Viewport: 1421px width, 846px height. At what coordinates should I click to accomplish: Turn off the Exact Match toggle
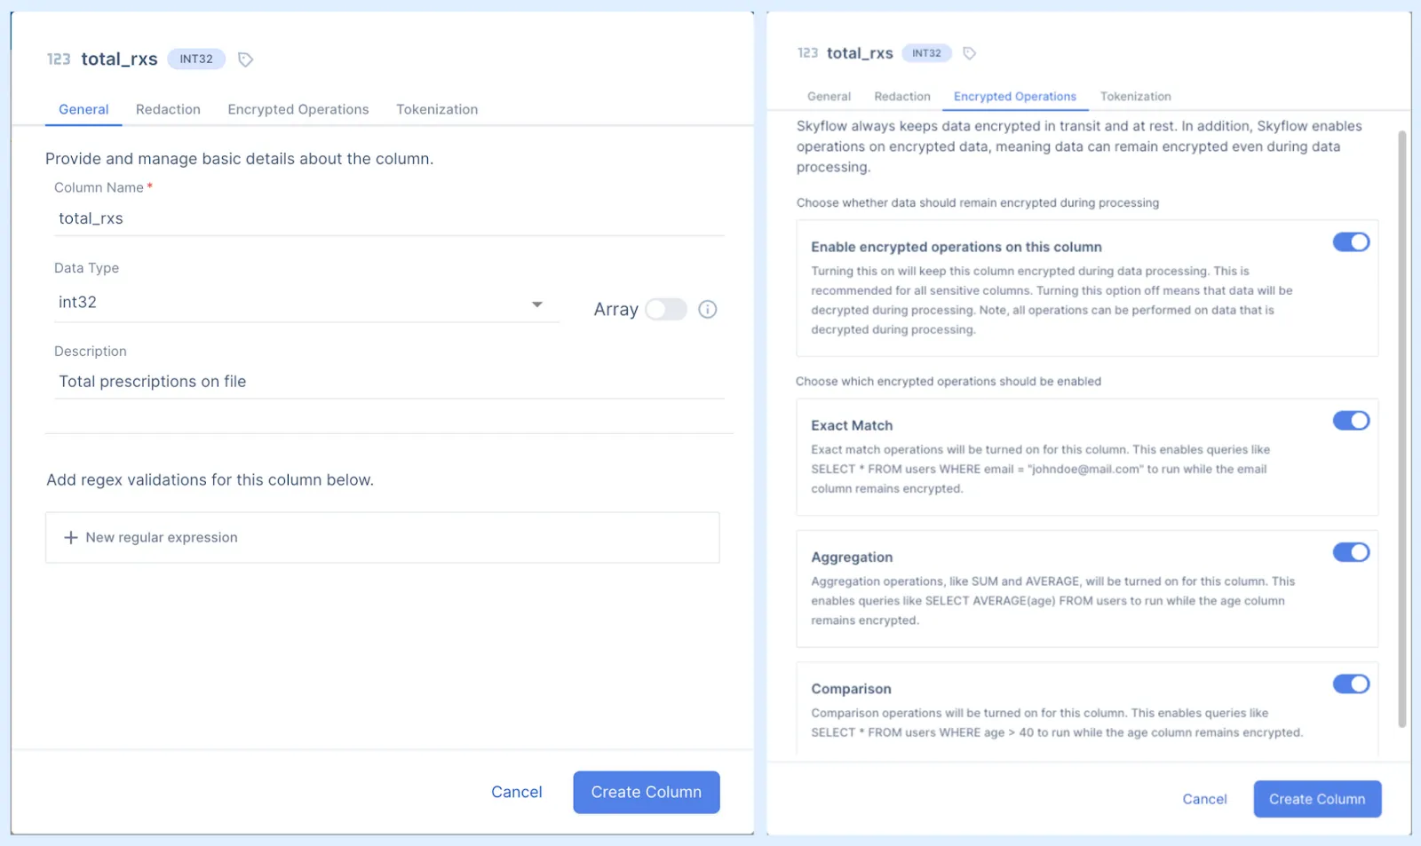[1350, 421]
